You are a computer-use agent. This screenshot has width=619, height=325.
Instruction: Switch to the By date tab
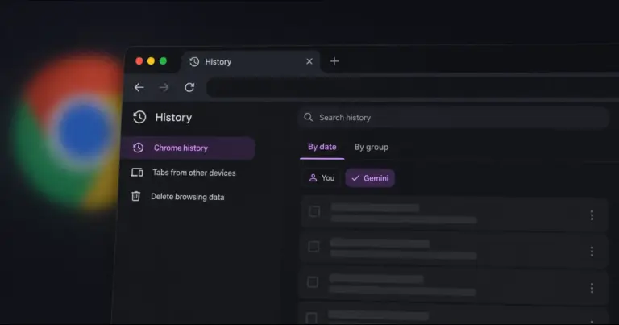322,147
